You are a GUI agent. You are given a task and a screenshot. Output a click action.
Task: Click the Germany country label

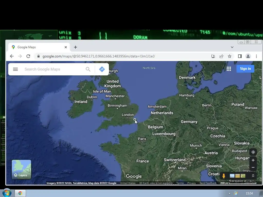click(x=189, y=122)
